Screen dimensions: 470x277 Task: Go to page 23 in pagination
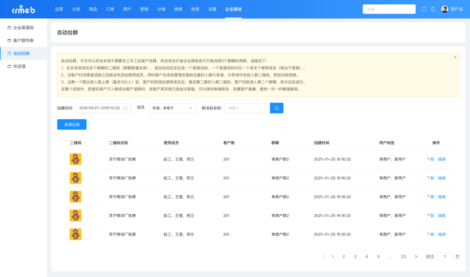click(x=403, y=256)
